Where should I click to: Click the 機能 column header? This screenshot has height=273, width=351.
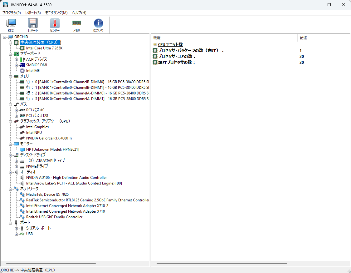225,38
